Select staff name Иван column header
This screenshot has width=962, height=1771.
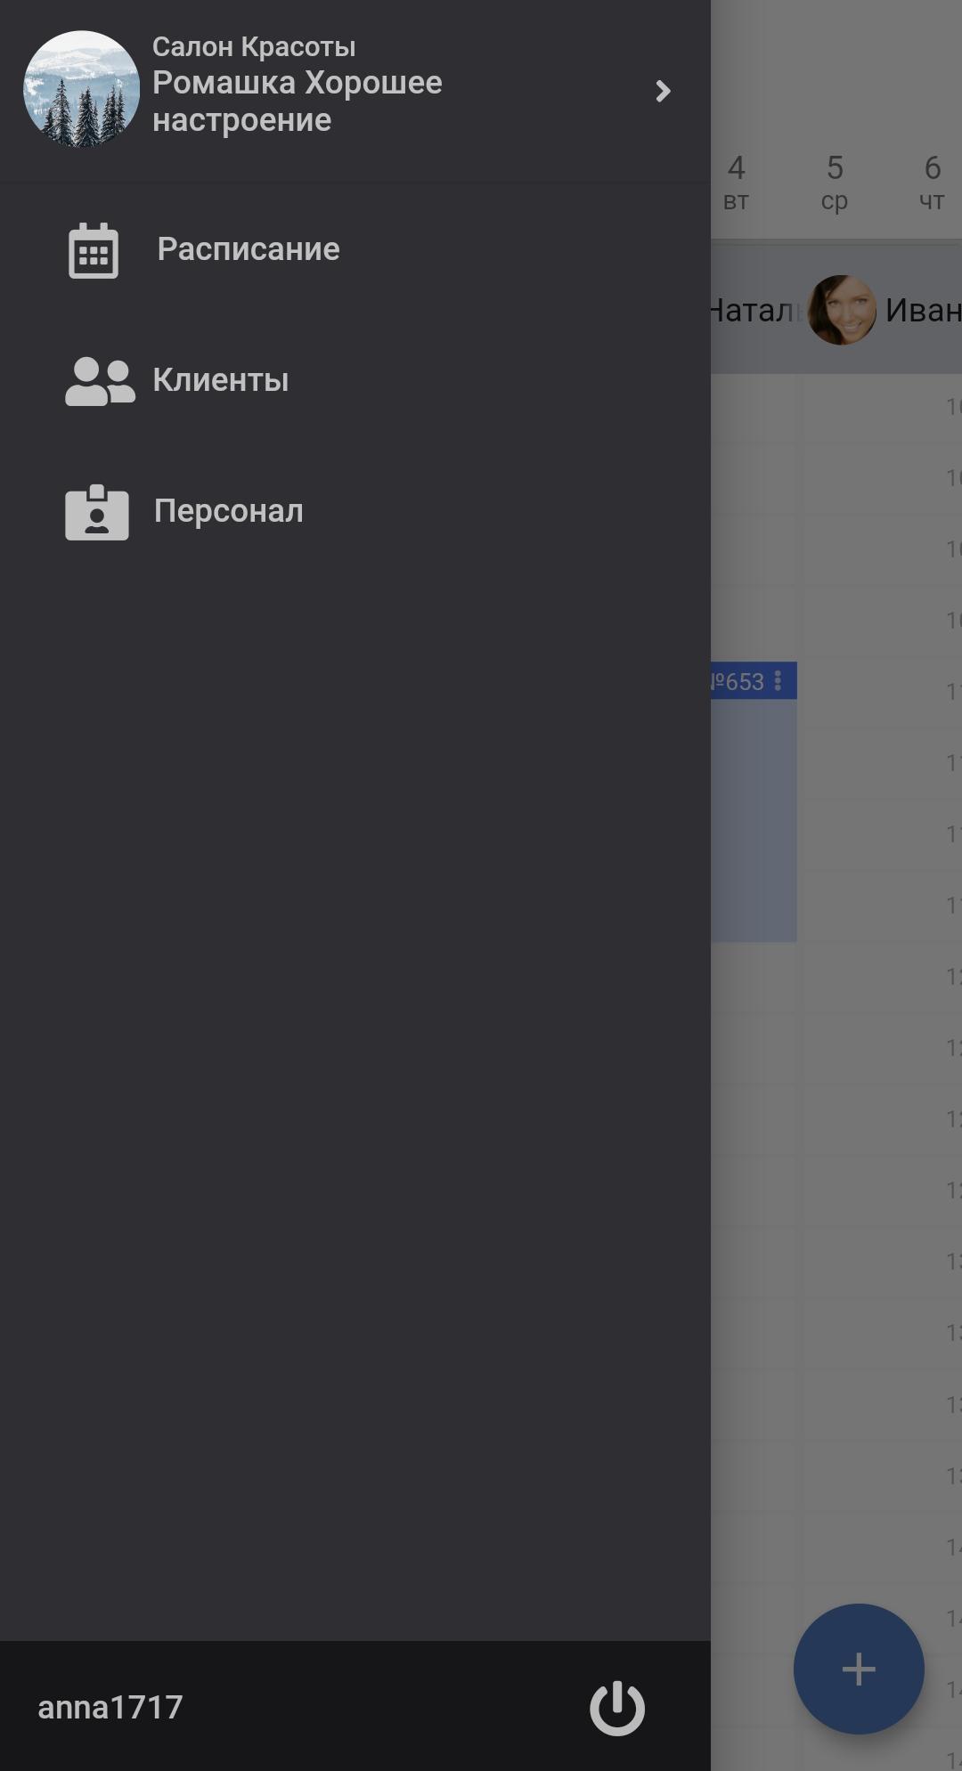pyautogui.click(x=923, y=310)
